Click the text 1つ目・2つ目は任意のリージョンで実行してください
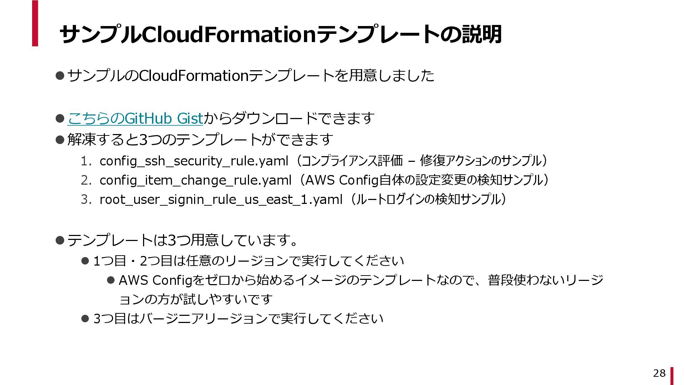The width and height of the screenshot is (685, 385). [249, 261]
